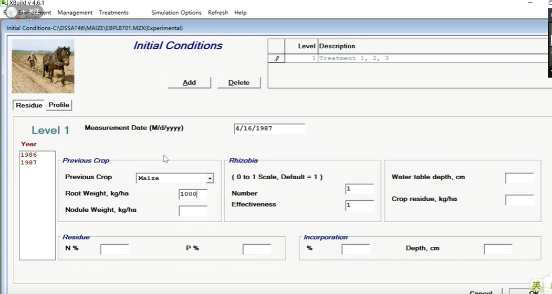Click the Level column header
Screen dimensions: 552x294
coord(301,46)
